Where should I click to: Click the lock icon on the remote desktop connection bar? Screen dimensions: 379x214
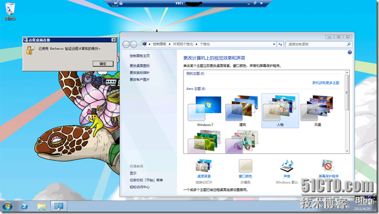121,4
